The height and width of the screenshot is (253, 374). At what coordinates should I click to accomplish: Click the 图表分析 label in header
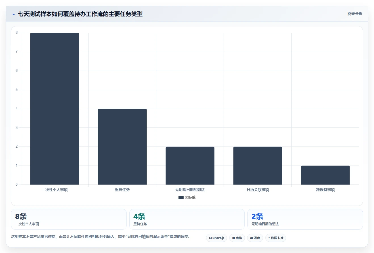point(355,14)
